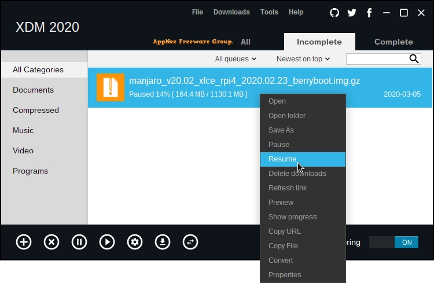Choose Open in the context menu
This screenshot has width=434, height=283.
[303, 101]
